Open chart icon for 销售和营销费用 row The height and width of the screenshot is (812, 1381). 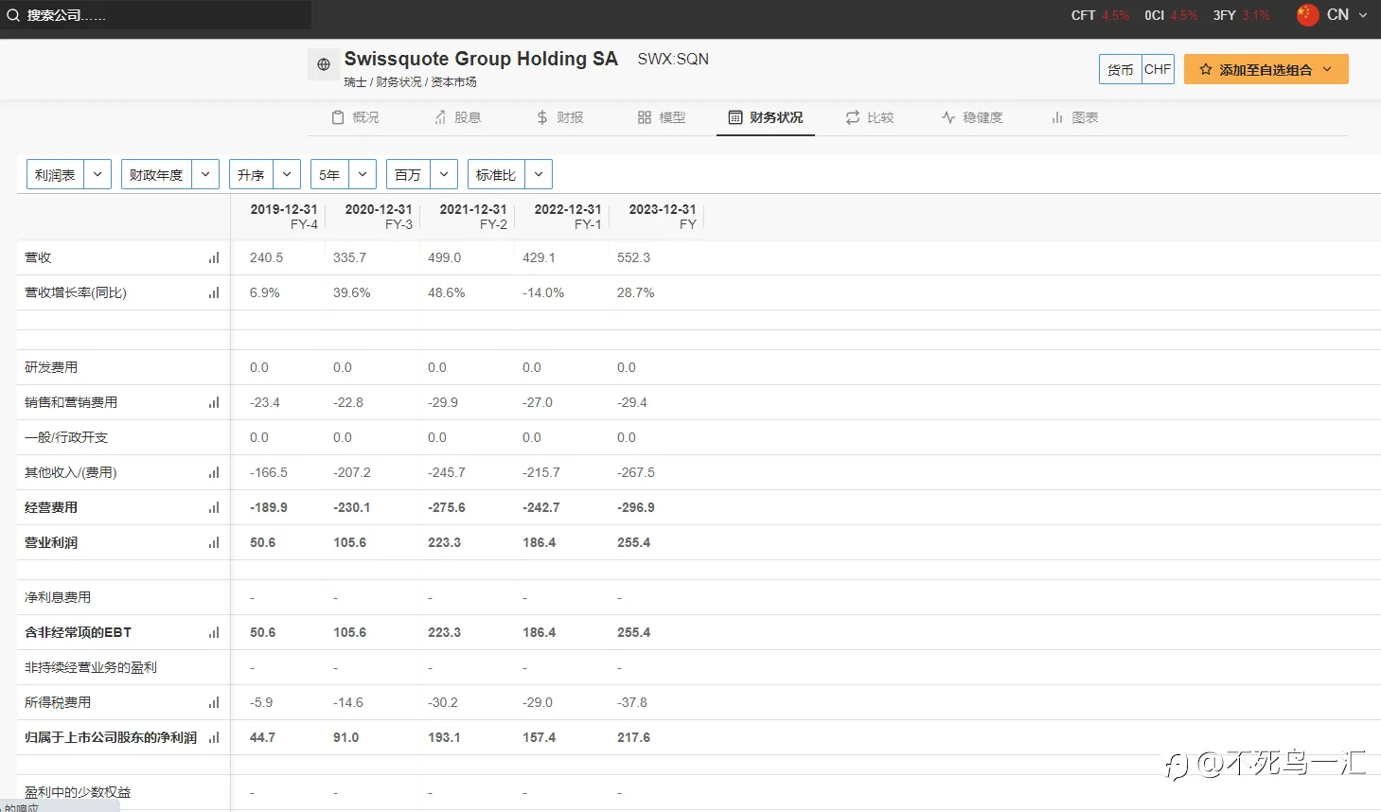pos(214,402)
